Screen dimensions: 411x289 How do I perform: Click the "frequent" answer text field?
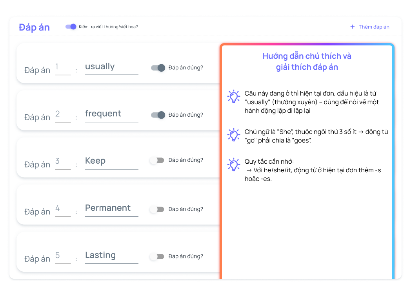point(111,114)
